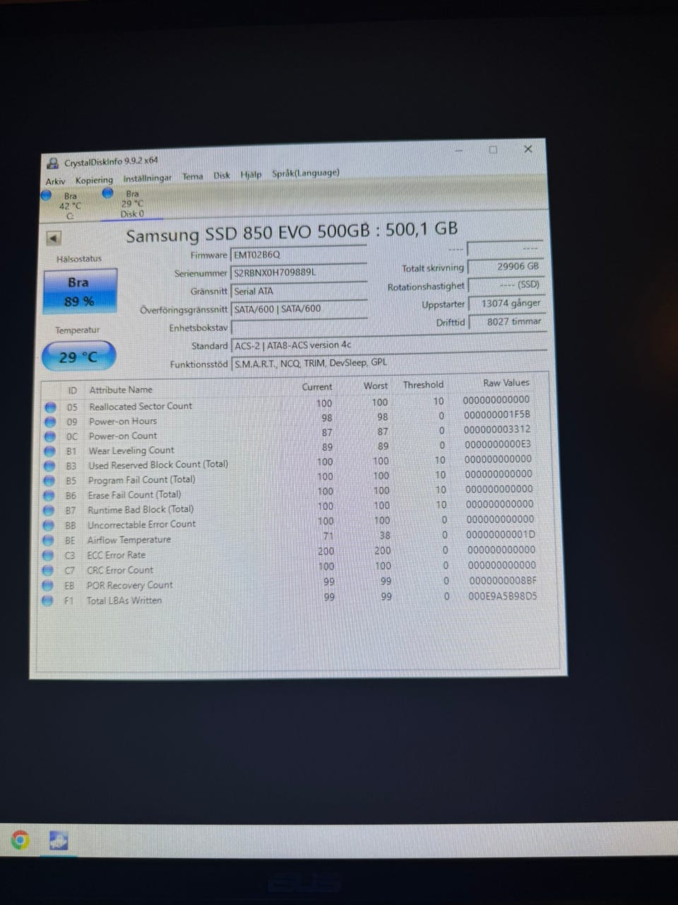
Task: Close the CrystalDiskInfo window
Action: [x=528, y=149]
